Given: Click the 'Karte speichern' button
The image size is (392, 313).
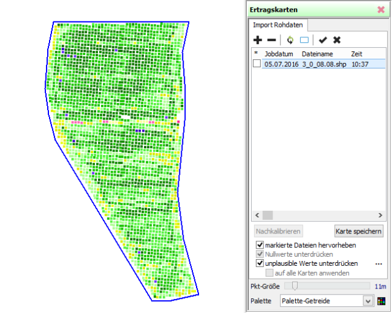Looking at the screenshot, I should (359, 231).
